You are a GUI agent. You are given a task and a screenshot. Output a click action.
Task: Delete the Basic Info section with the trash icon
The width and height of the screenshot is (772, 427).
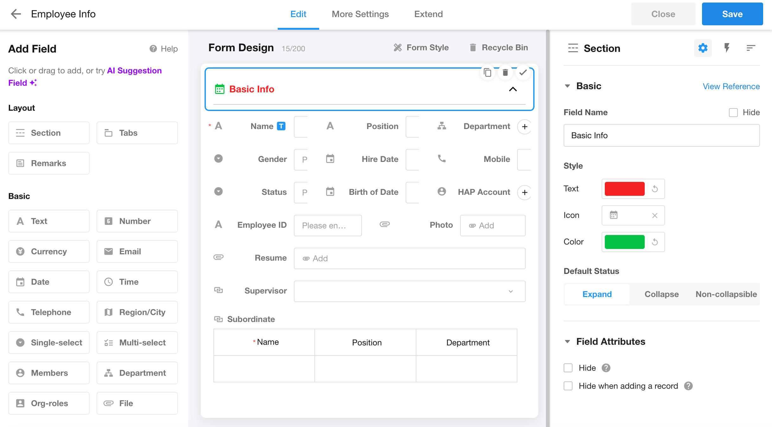coord(505,73)
